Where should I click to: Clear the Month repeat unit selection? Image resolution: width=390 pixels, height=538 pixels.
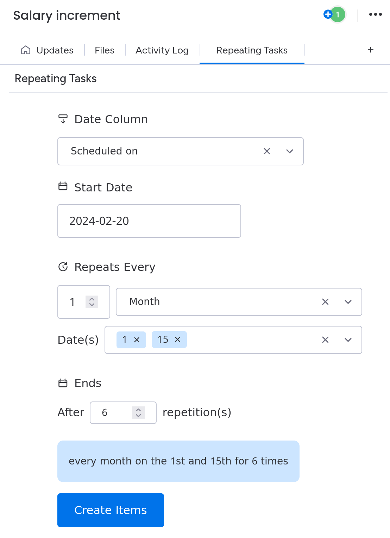pyautogui.click(x=325, y=302)
